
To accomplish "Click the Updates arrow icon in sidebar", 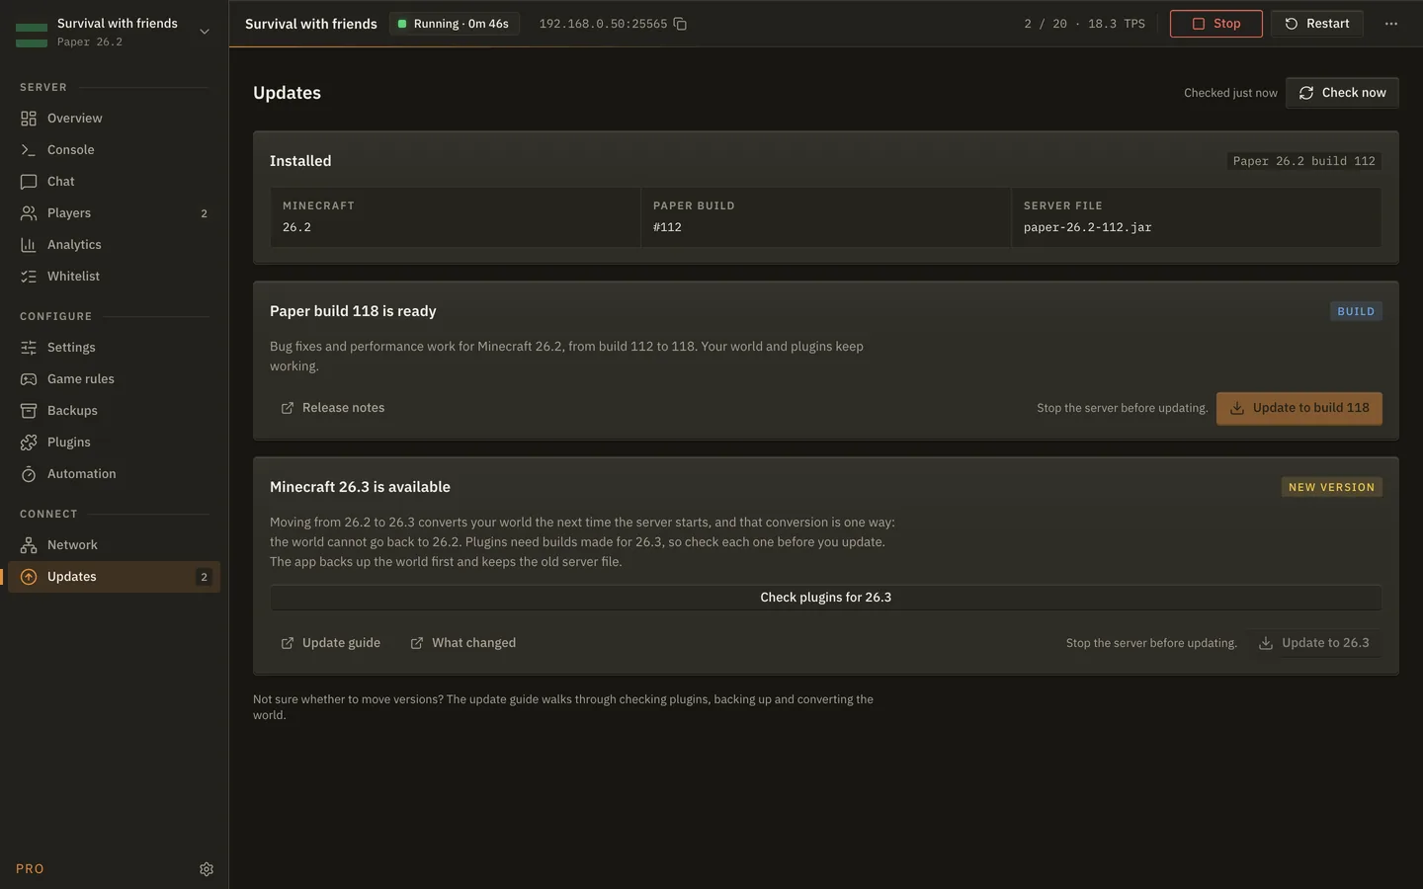I will (x=29, y=577).
